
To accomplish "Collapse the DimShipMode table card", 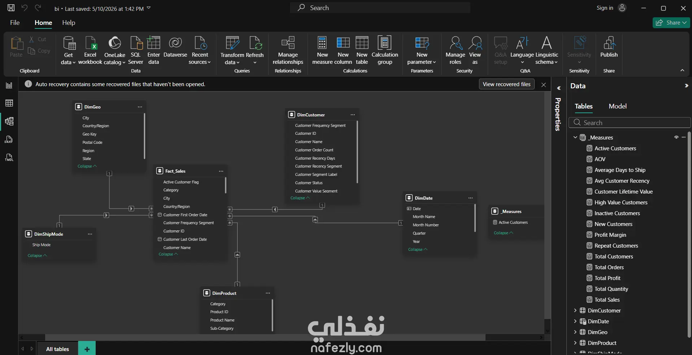I will [37, 256].
